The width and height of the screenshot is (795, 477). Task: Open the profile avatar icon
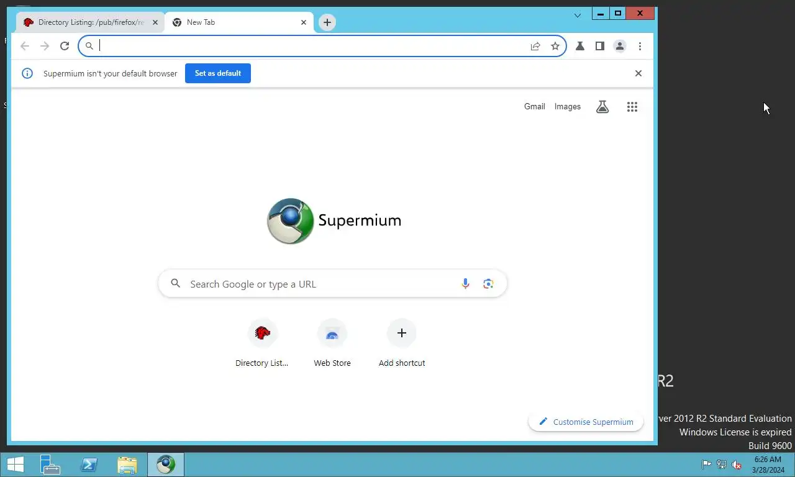tap(620, 46)
